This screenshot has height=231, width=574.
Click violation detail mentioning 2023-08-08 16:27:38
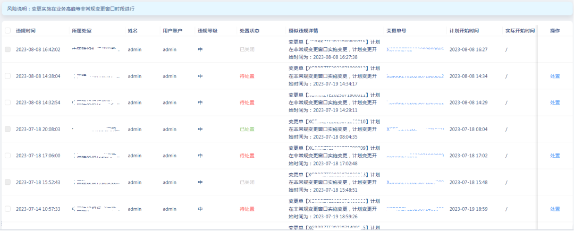(x=334, y=49)
